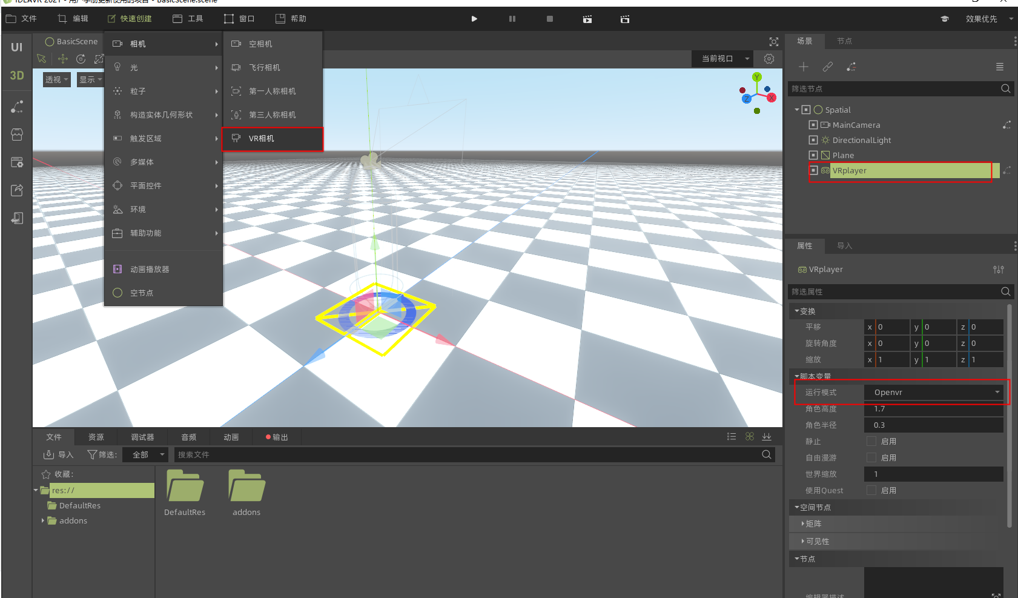This screenshot has width=1018, height=598.
Task: Click the Y axis on orientation gizmo
Action: (757, 77)
